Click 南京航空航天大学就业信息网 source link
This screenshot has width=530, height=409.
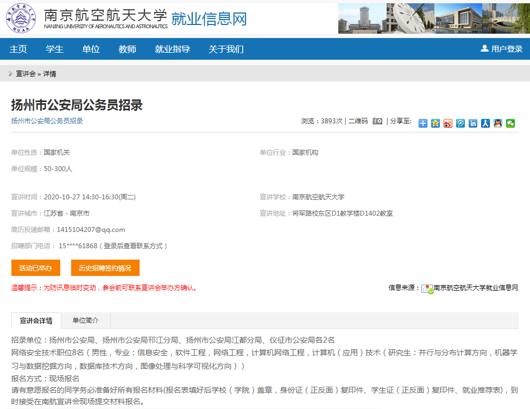pos(476,288)
